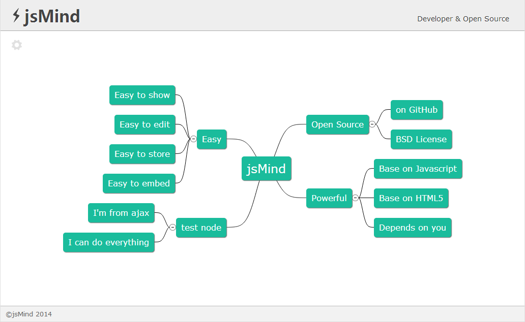Select the Easy to show node
This screenshot has height=322, width=525.
click(x=142, y=95)
